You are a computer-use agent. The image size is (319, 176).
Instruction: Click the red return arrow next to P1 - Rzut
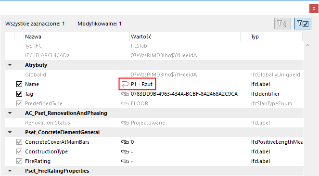pos(125,84)
